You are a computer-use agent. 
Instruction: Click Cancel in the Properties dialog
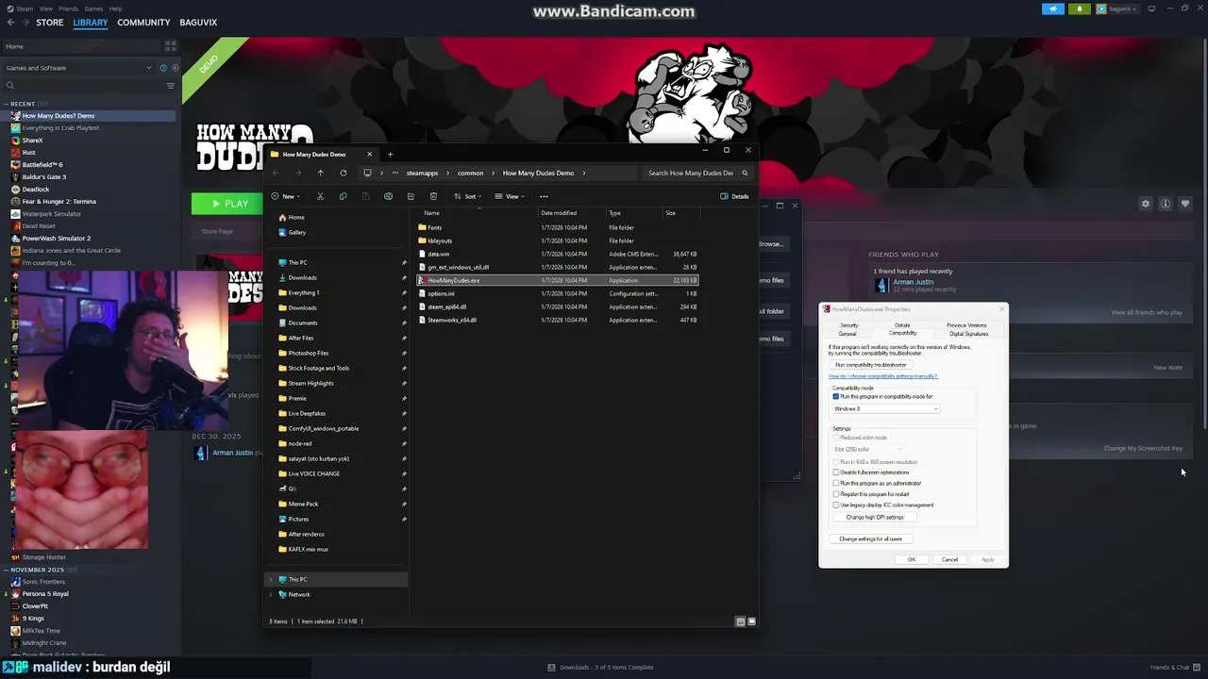pos(949,559)
